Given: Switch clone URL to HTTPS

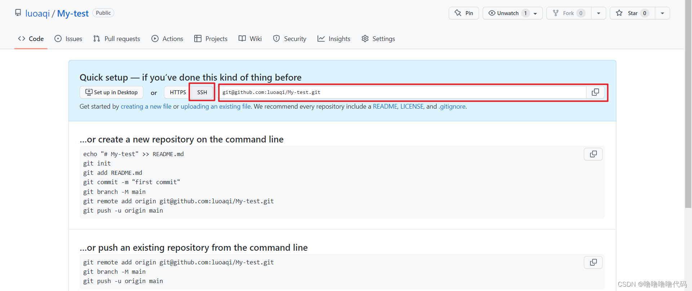Looking at the screenshot, I should [x=178, y=92].
